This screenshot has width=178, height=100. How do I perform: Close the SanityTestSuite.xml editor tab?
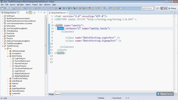(67, 13)
